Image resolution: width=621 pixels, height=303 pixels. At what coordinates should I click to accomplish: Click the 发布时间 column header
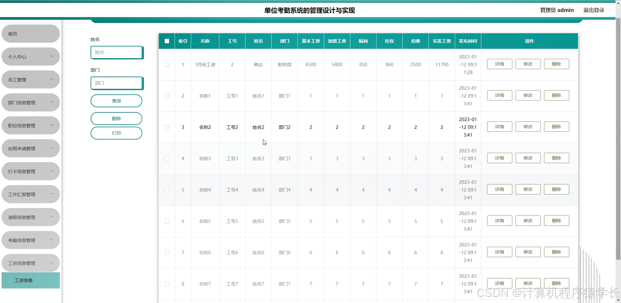(x=468, y=41)
